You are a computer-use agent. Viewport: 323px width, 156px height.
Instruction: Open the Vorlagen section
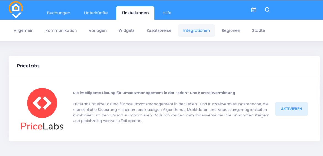pyautogui.click(x=98, y=30)
